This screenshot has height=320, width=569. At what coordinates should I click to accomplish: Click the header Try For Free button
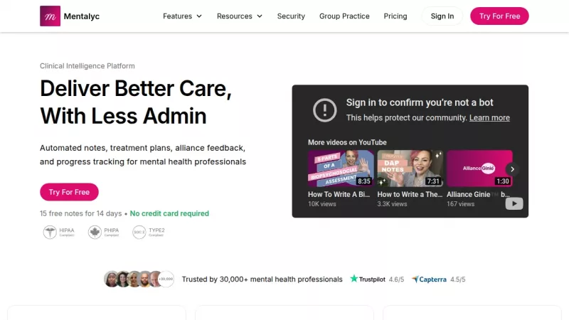tap(499, 16)
